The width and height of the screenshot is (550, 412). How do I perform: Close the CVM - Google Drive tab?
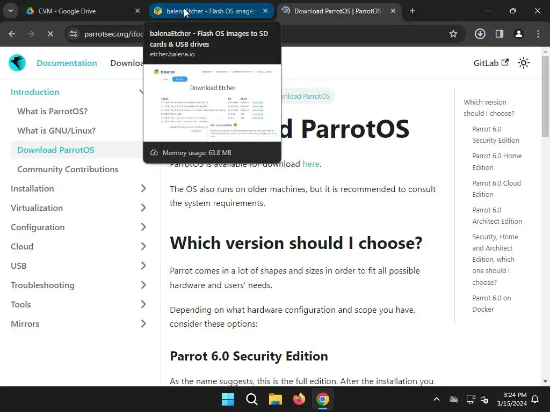click(137, 11)
